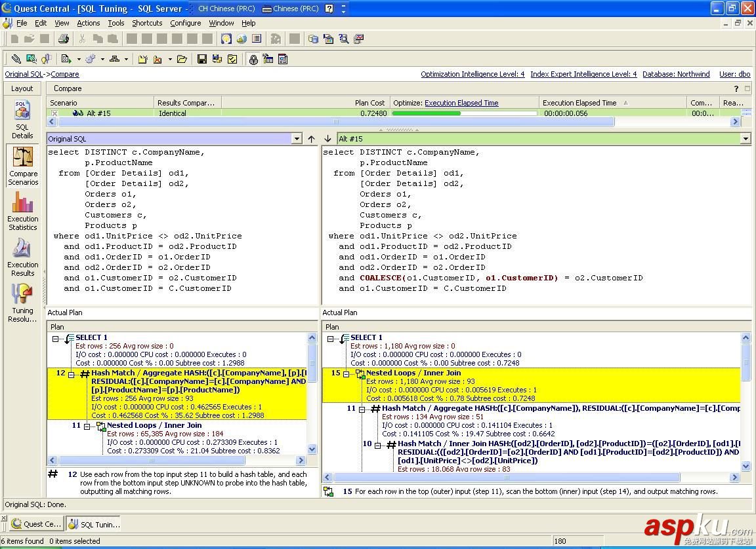Open the Execution Statistics view
The height and width of the screenshot is (549, 756).
22,203
